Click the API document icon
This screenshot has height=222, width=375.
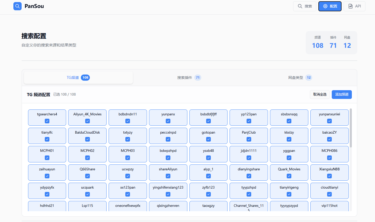351,6
